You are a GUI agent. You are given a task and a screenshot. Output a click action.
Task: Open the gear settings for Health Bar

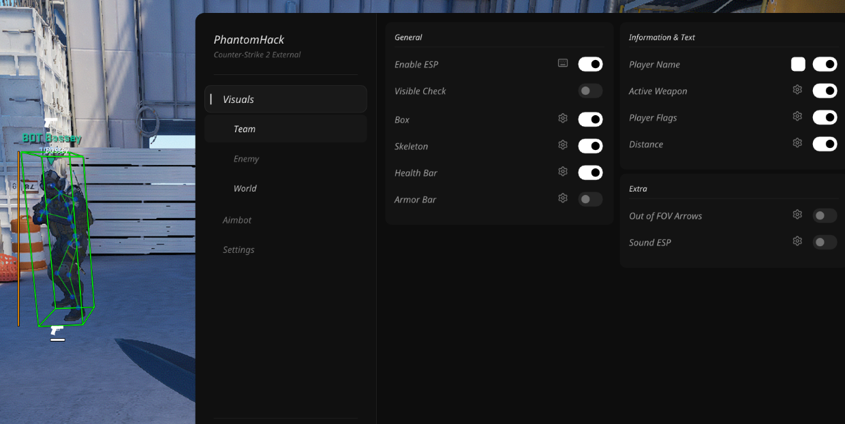[563, 172]
